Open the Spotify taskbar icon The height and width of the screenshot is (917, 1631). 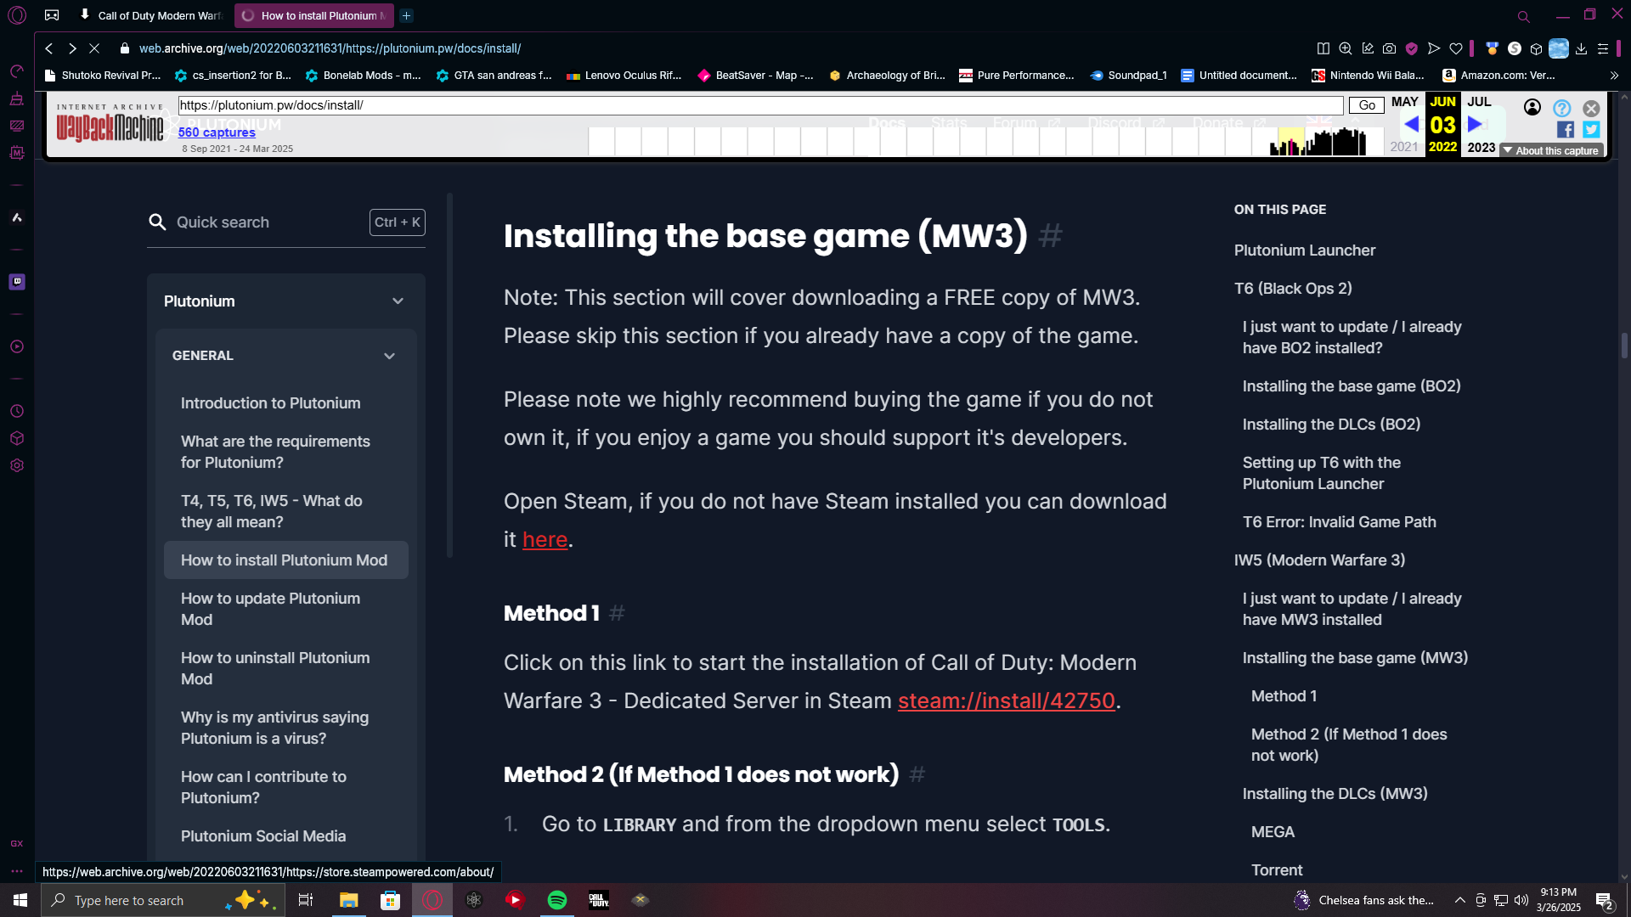click(557, 900)
